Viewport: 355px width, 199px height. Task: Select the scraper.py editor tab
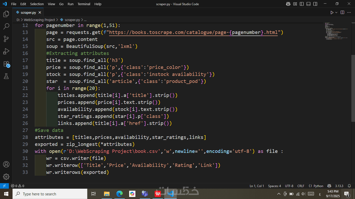[28, 12]
